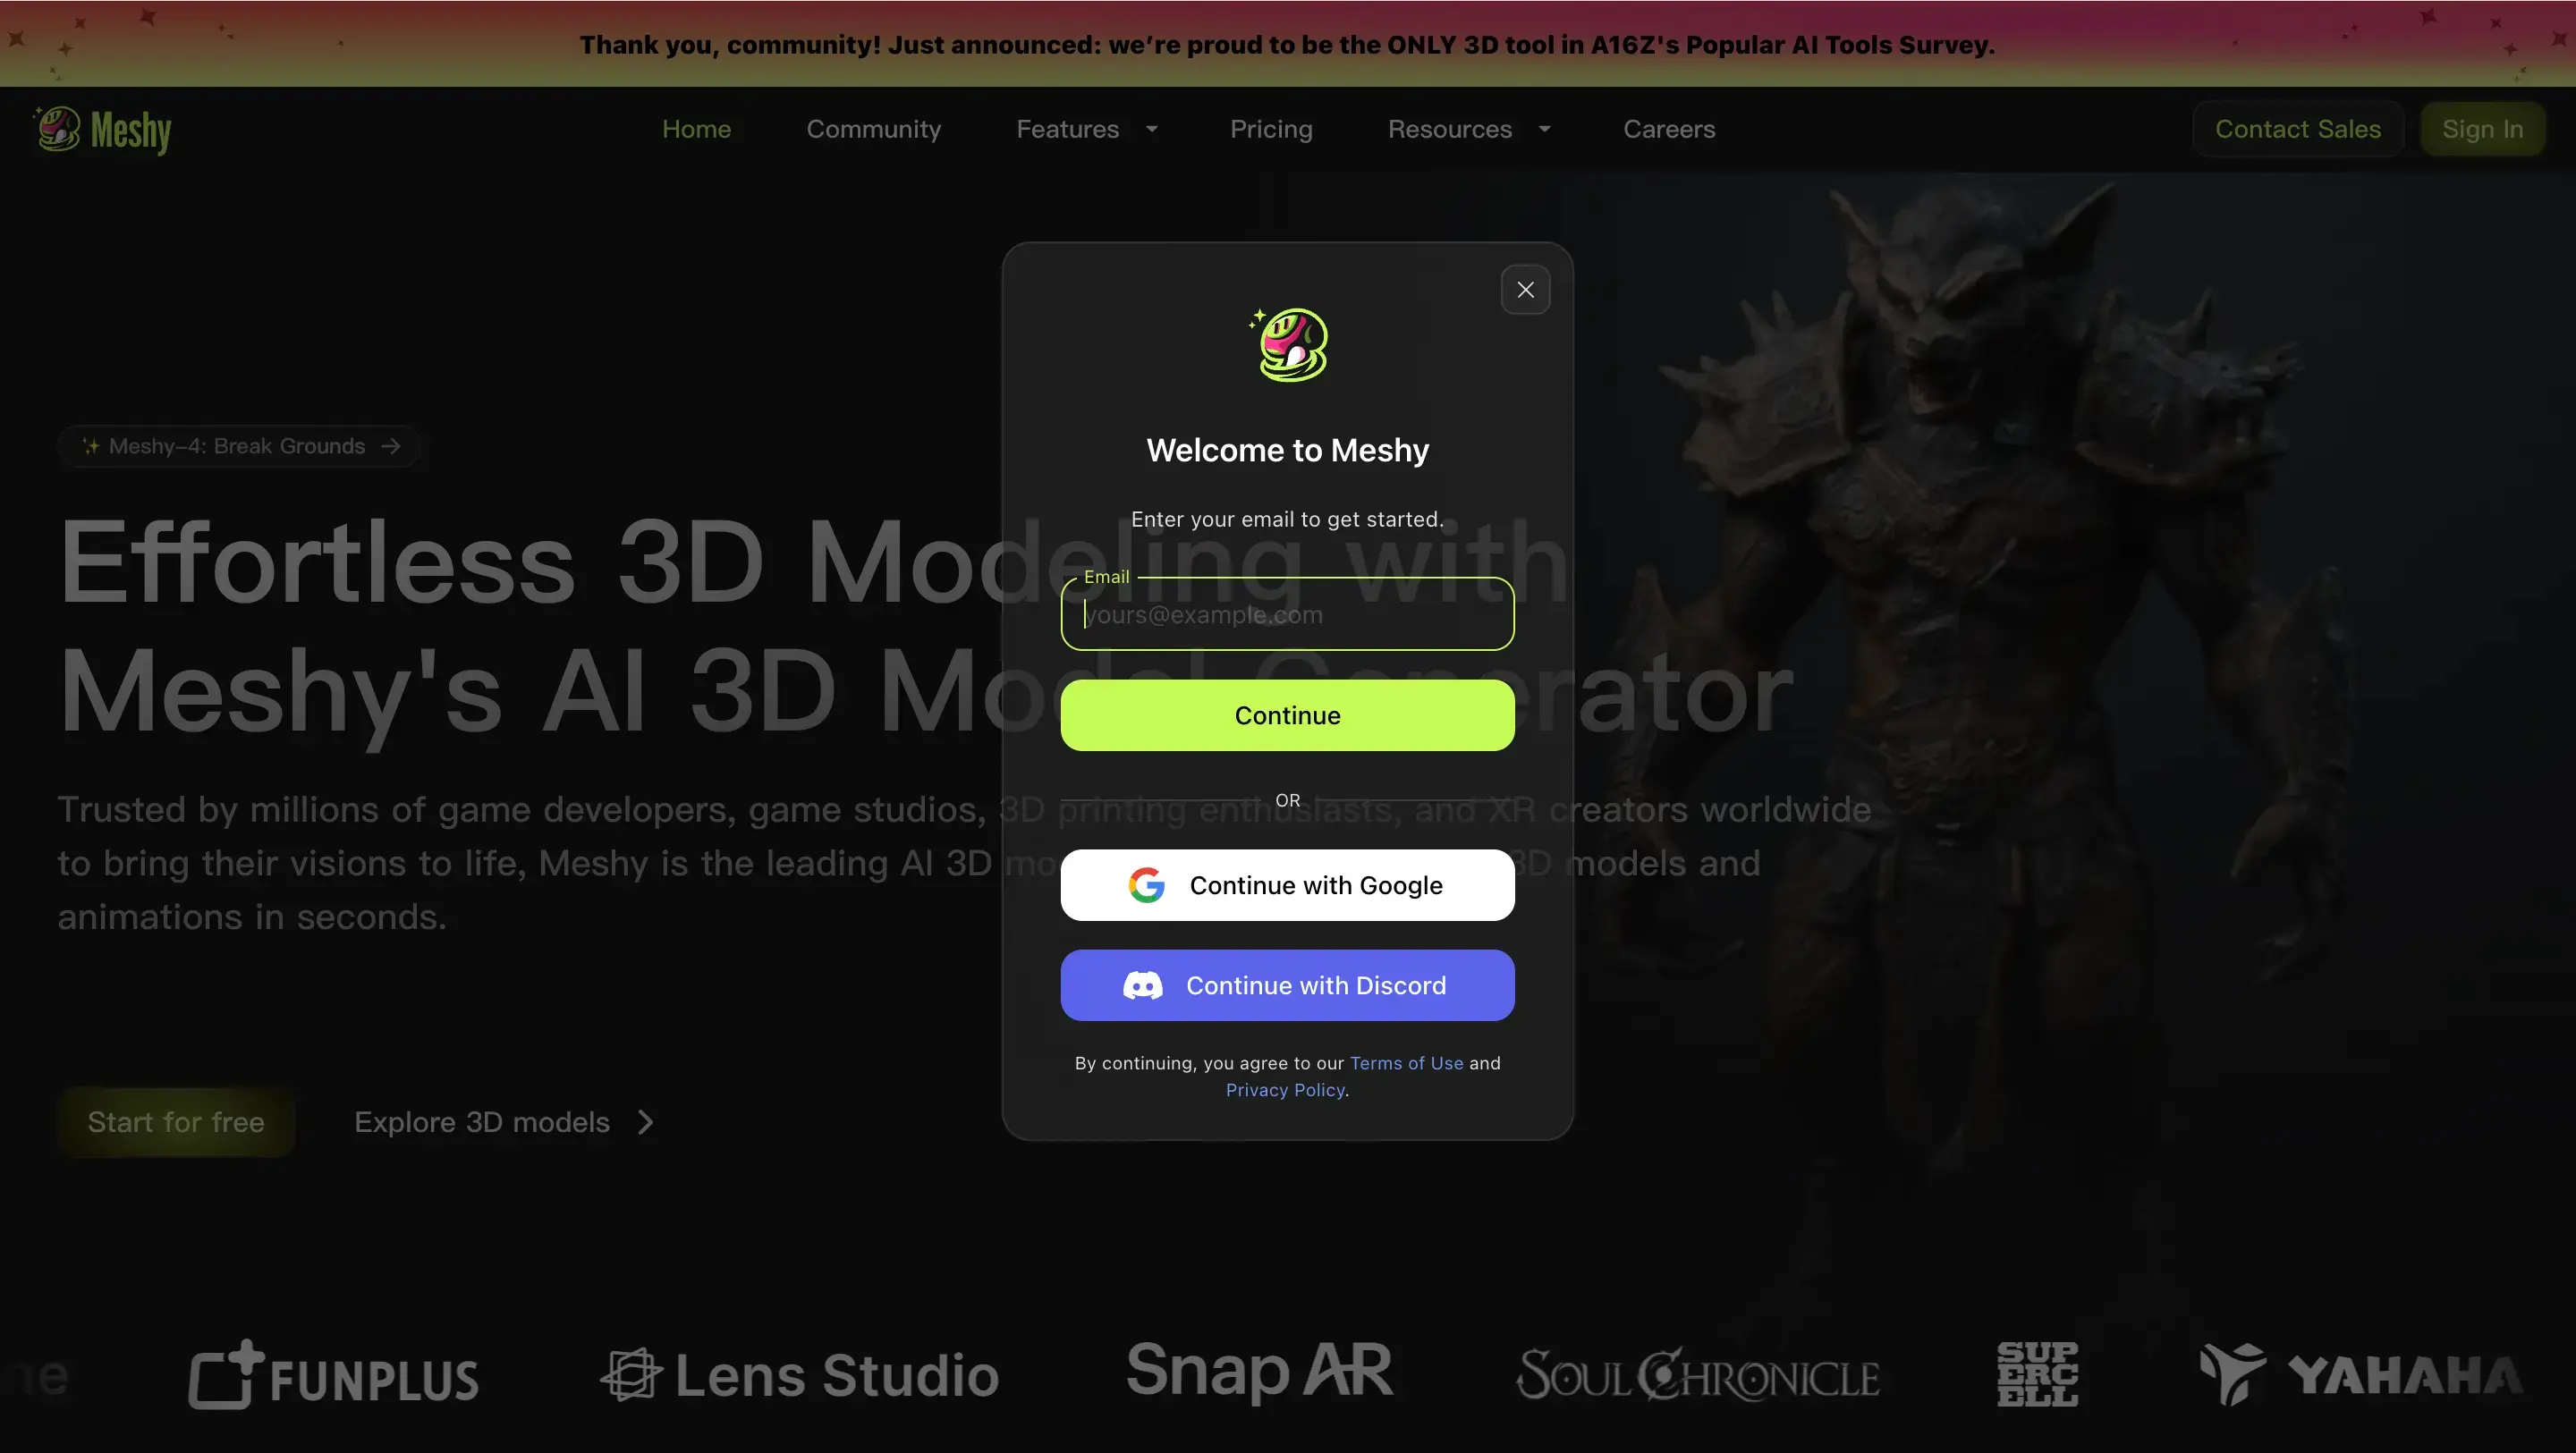Click the Meshy logo in the navbar

point(100,129)
